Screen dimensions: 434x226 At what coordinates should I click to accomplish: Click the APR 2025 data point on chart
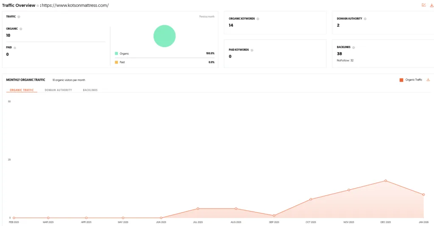[x=86, y=218]
